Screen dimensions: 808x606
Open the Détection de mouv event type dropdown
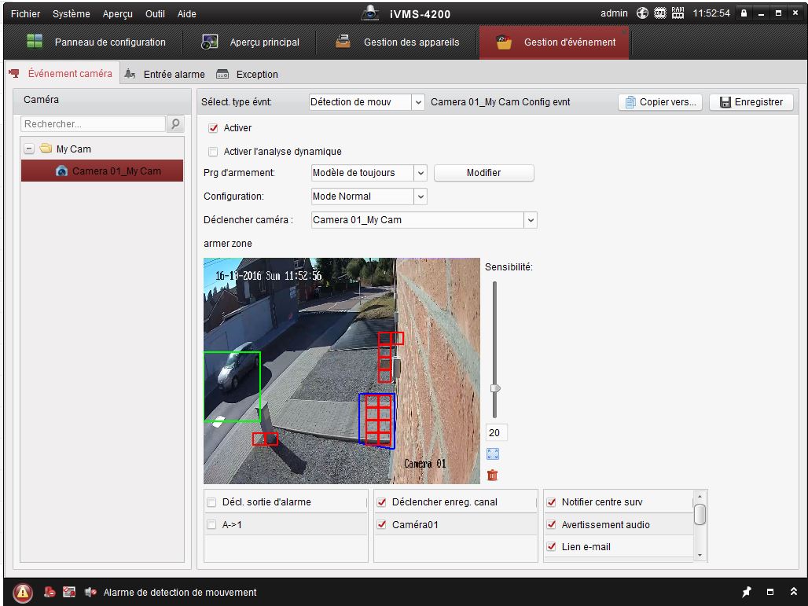(418, 102)
